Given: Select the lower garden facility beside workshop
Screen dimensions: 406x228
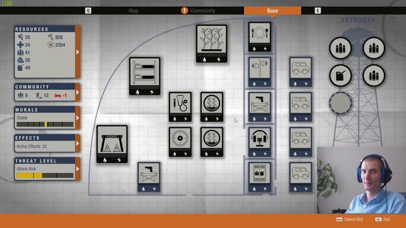Looking at the screenshot, I should pyautogui.click(x=212, y=142).
